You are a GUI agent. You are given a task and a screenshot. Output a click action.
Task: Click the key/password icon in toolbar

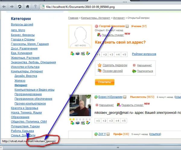[35, 7]
